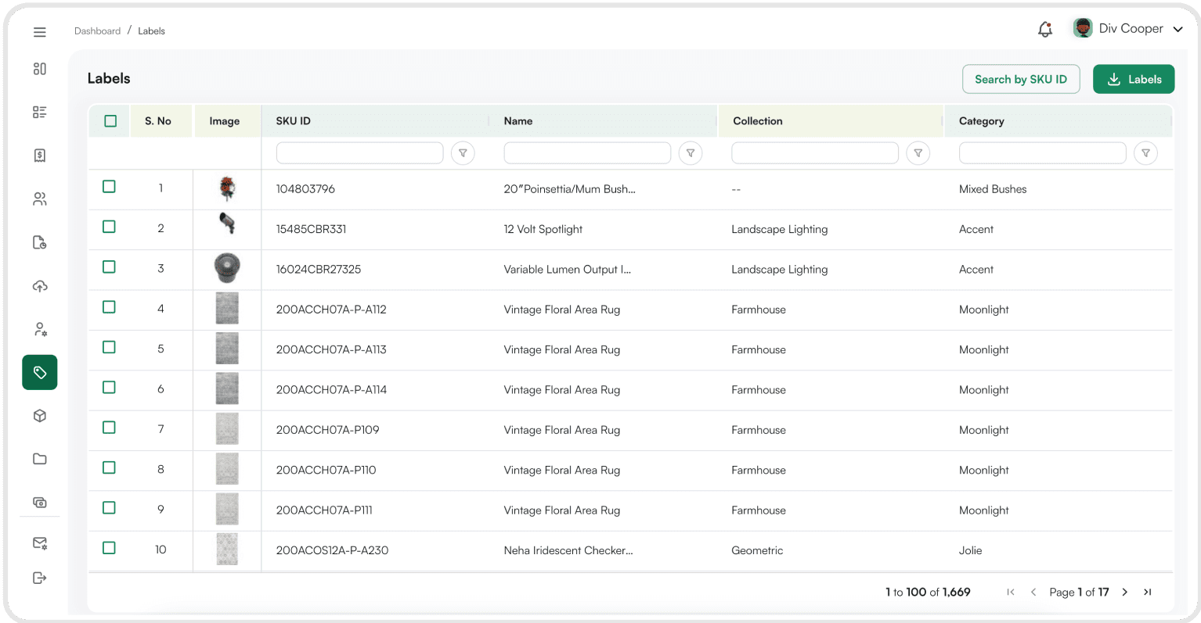1201x623 pixels.
Task: Open the Collection column filter menu
Action: (918, 153)
